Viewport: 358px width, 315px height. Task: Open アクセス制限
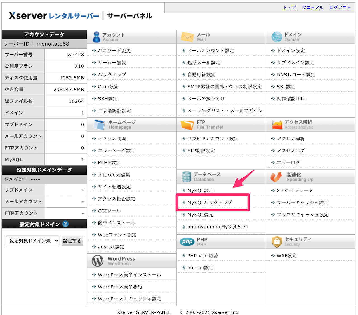(x=112, y=139)
